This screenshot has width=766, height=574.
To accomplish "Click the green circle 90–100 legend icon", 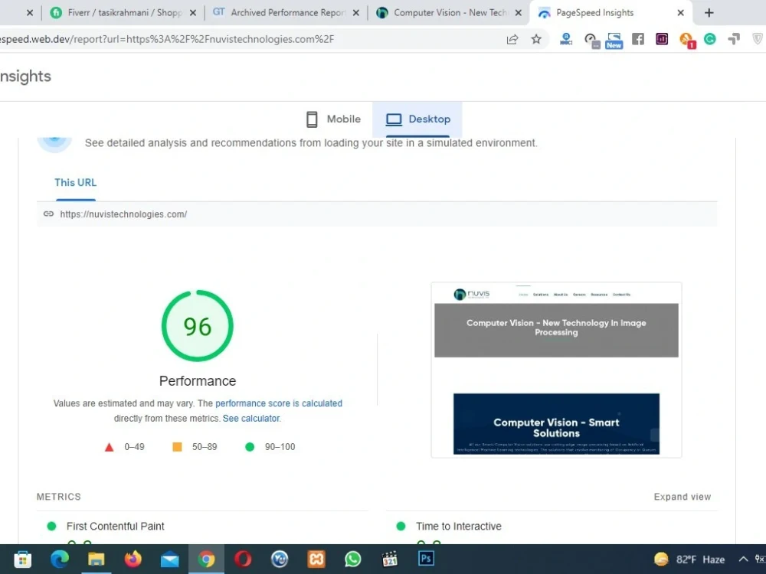I will click(250, 447).
